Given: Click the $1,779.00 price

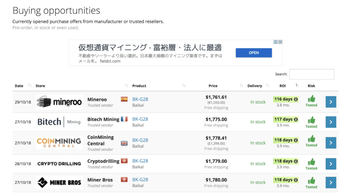Looking at the screenshot, I should coord(216,161).
